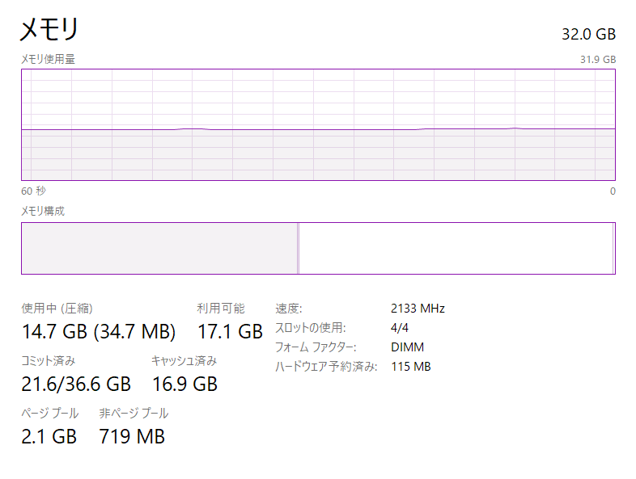Click the 利用可能 label

[221, 309]
